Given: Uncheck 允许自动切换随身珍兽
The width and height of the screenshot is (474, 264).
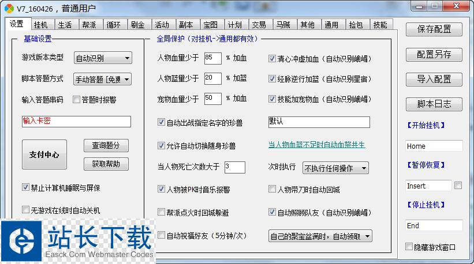Looking at the screenshot, I should coord(161,146).
